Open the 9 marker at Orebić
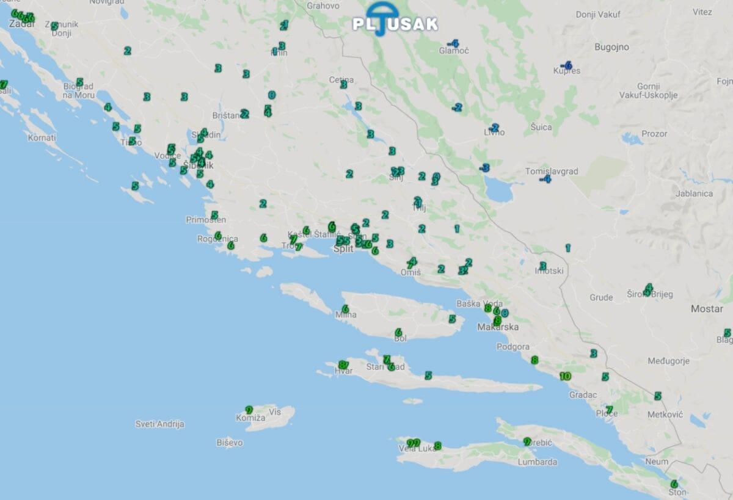The height and width of the screenshot is (500, 733). (527, 441)
